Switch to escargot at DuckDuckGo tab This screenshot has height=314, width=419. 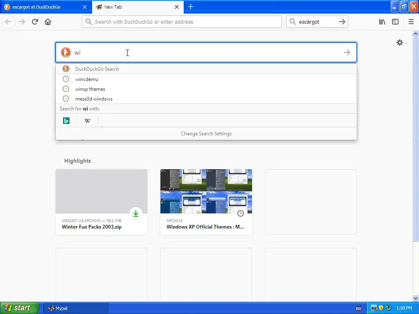[45, 7]
